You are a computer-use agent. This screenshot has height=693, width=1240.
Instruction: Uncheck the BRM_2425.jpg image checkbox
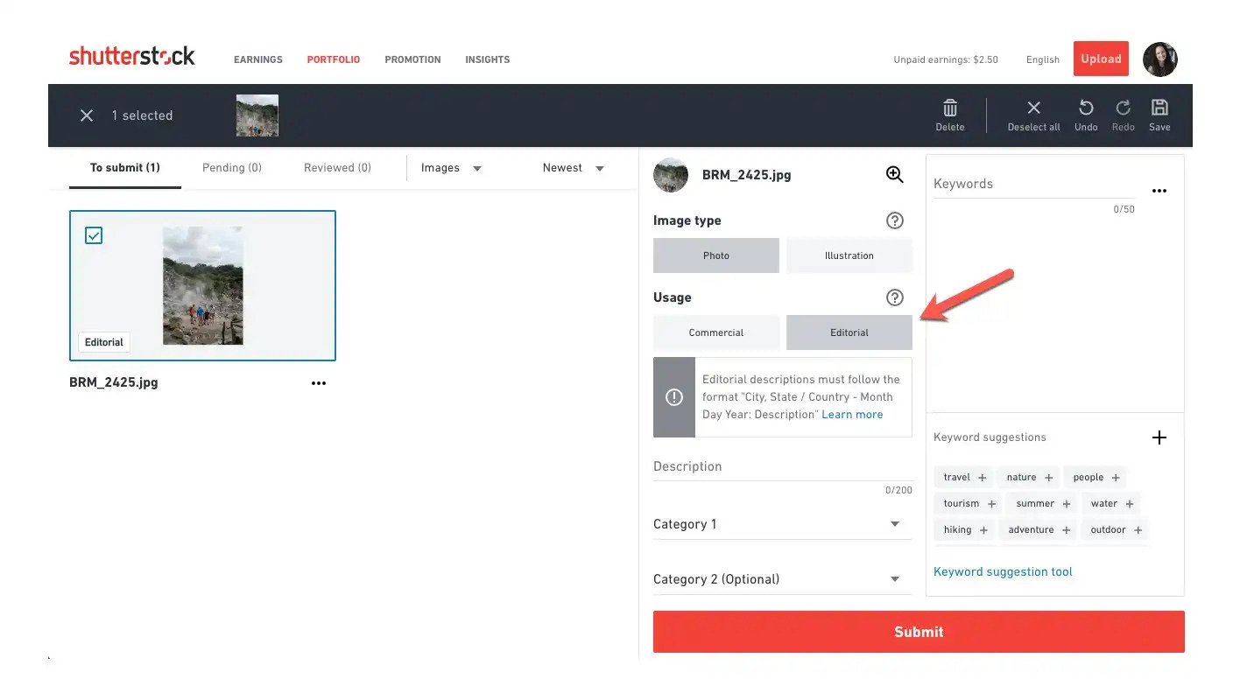point(94,235)
